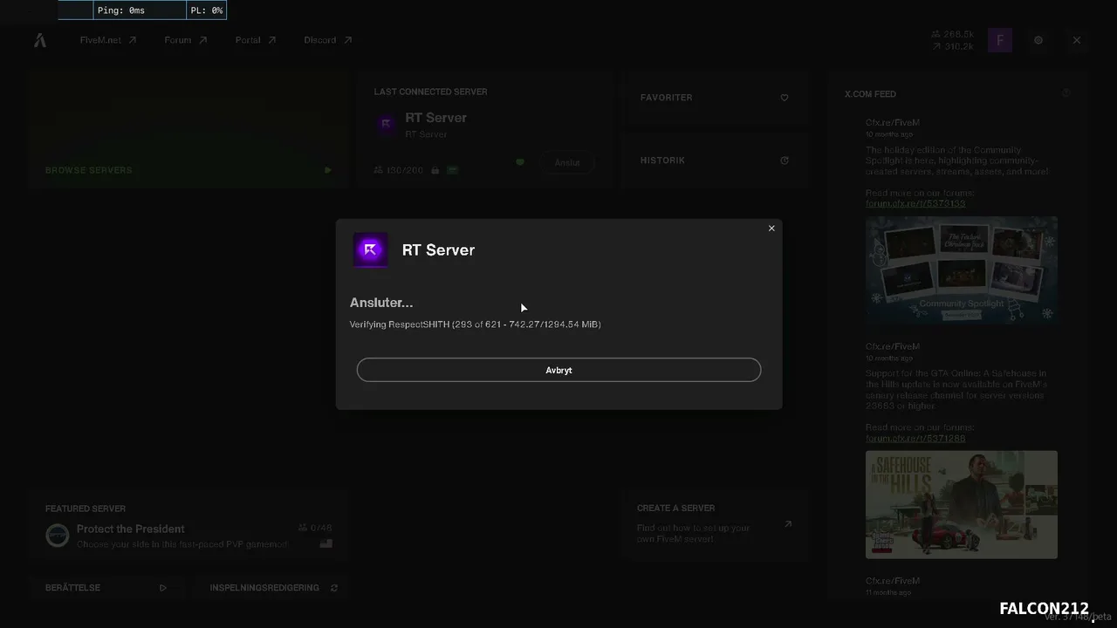1117x628 pixels.
Task: Click the Berättelse play icon
Action: (163, 588)
